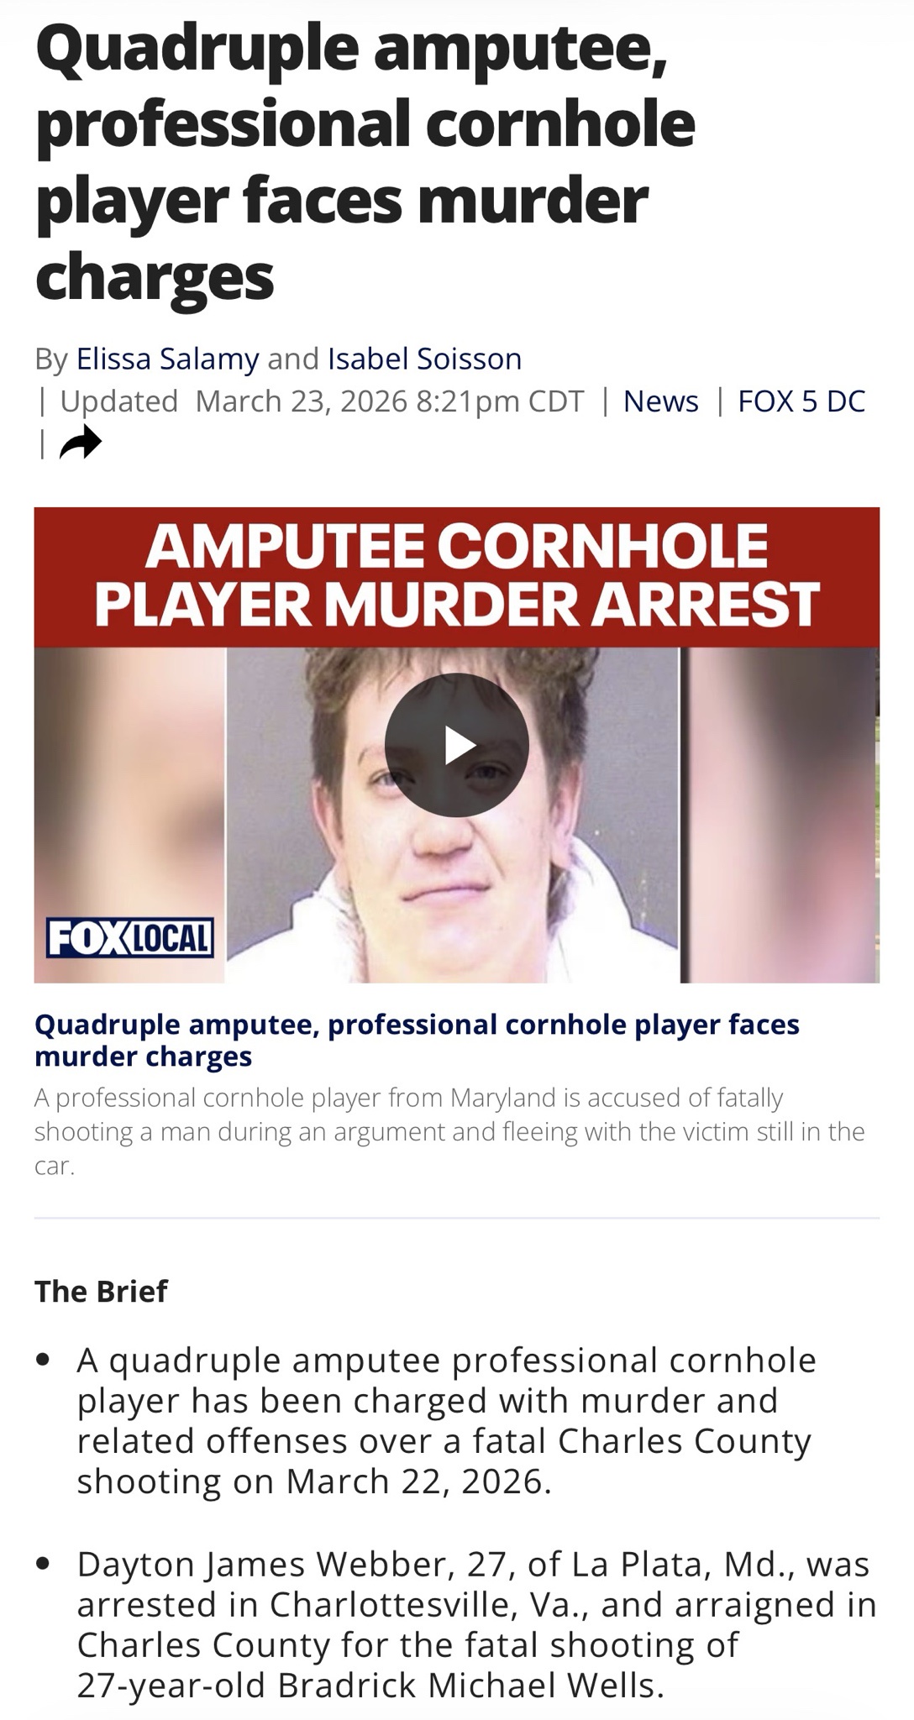Go to the News section link
Viewport: 914px width, 1720px height.
(660, 401)
